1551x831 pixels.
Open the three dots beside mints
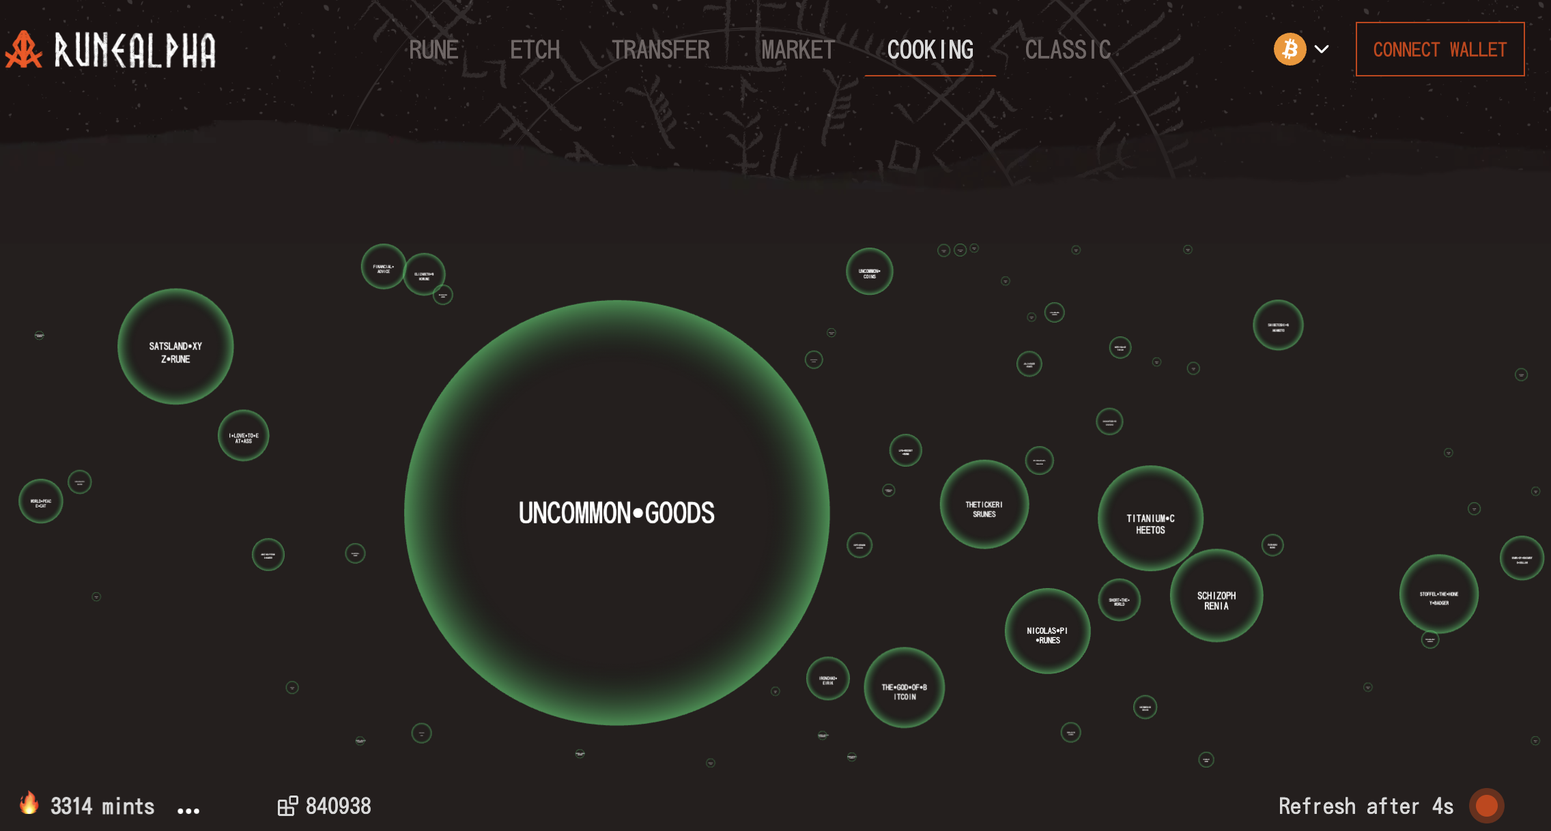(x=188, y=811)
